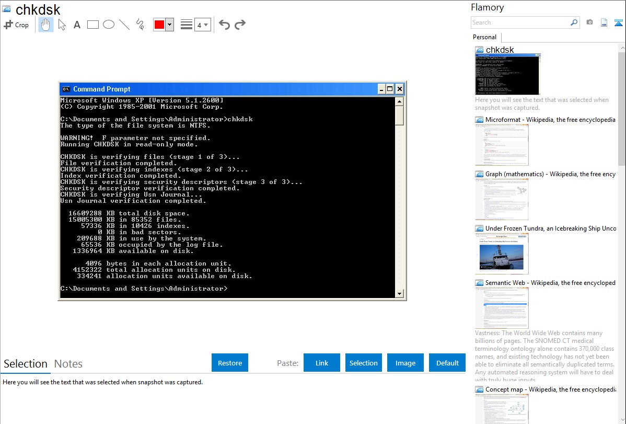Pick the rectangle shape tool
Viewport: 626px width, 424px height.
(92, 25)
